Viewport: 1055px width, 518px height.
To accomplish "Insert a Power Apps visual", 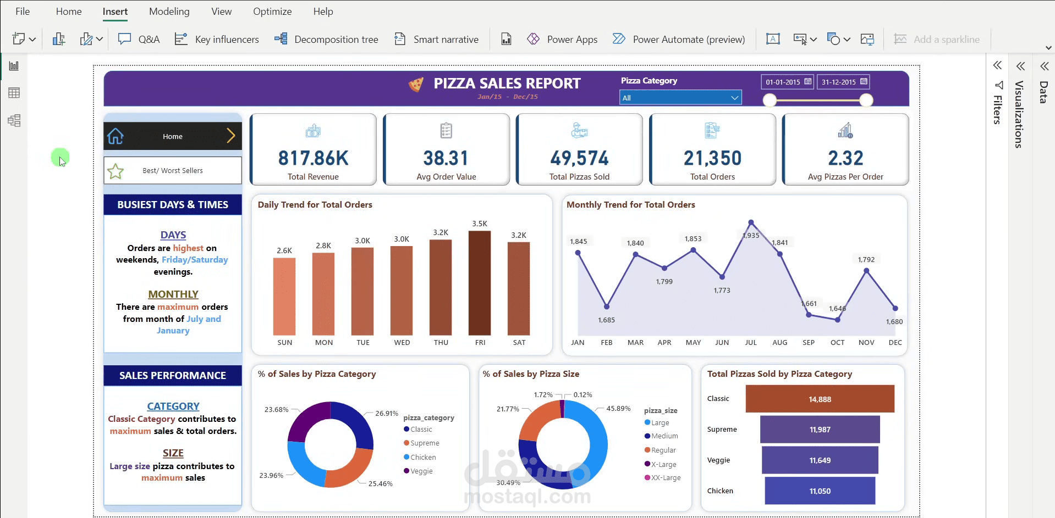I will click(562, 39).
